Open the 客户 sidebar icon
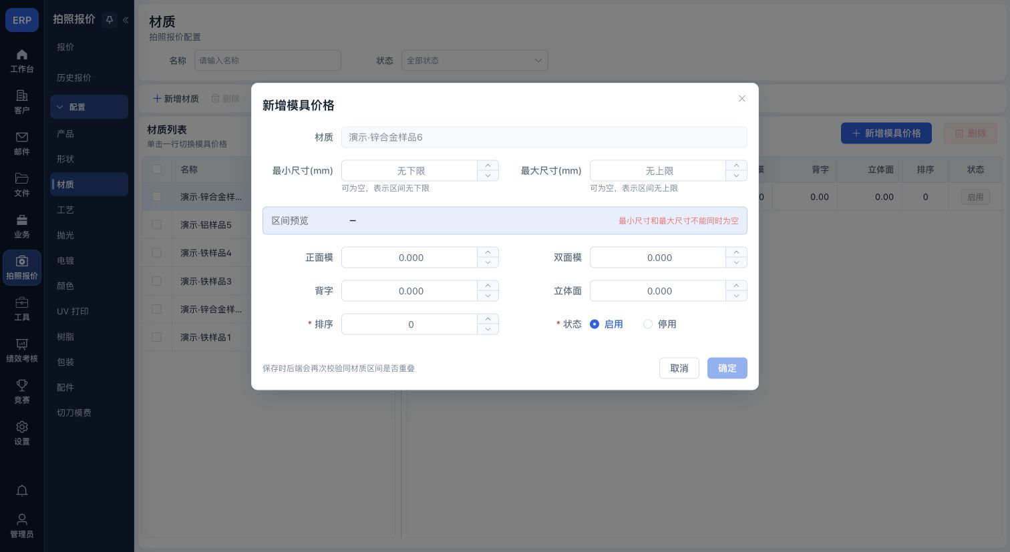The image size is (1010, 552). pos(22,96)
